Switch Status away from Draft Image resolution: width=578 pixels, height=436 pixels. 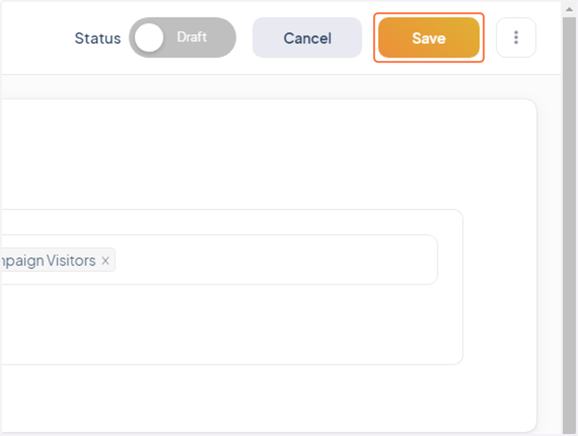point(182,38)
